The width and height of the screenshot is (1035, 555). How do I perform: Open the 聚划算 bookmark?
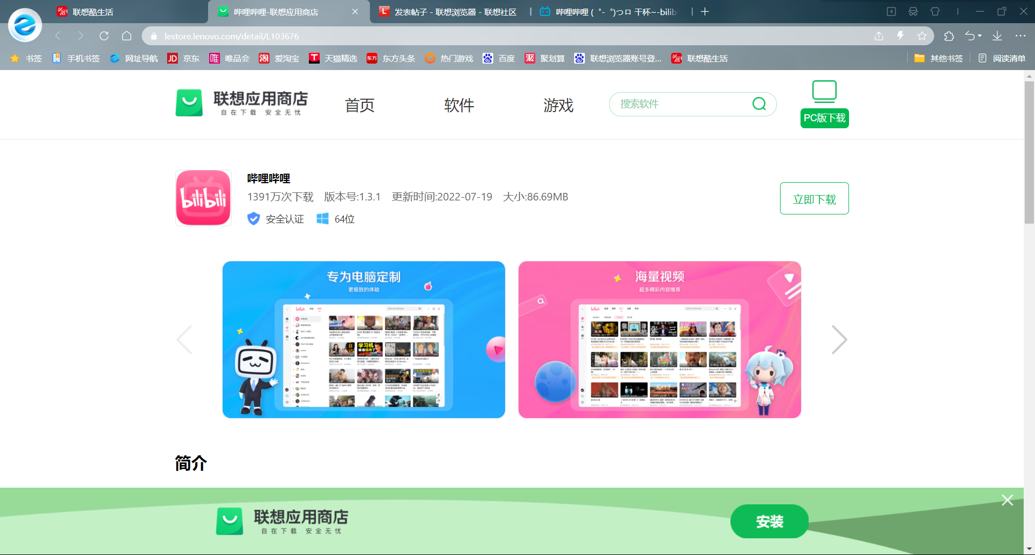point(544,58)
